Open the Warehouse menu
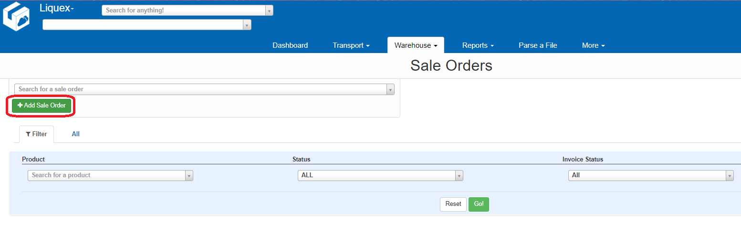741x225 pixels. pos(416,45)
